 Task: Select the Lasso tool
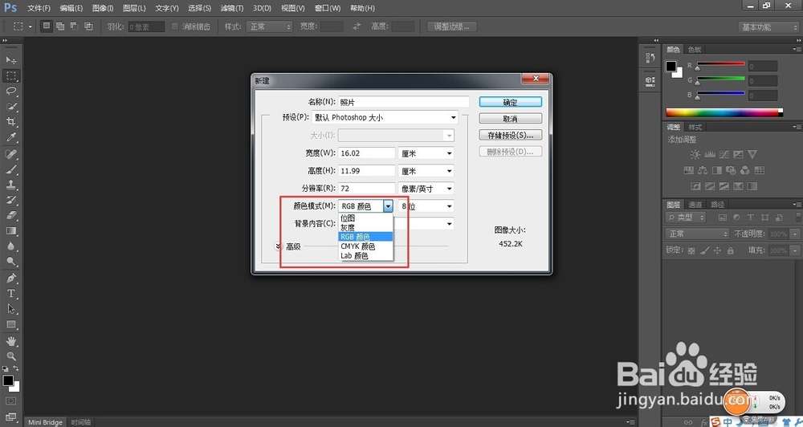10,91
